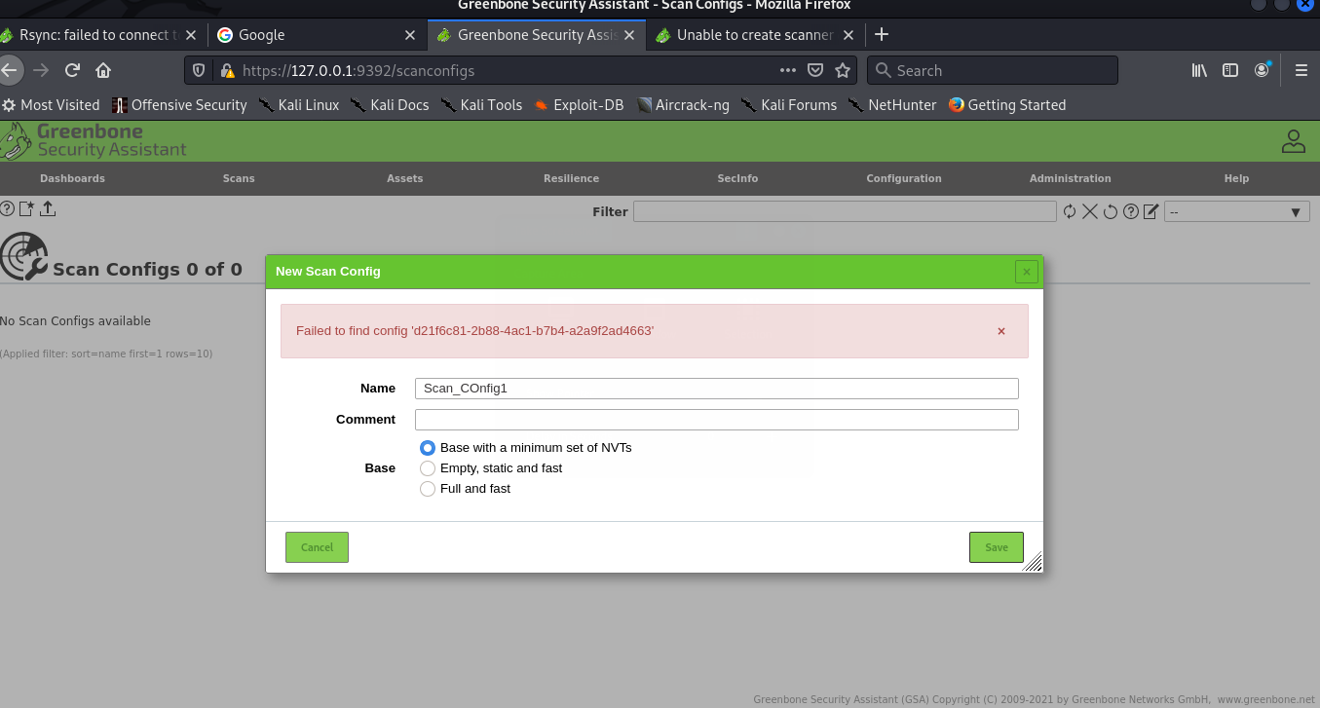Open the Dashboards menu

pyautogui.click(x=72, y=178)
